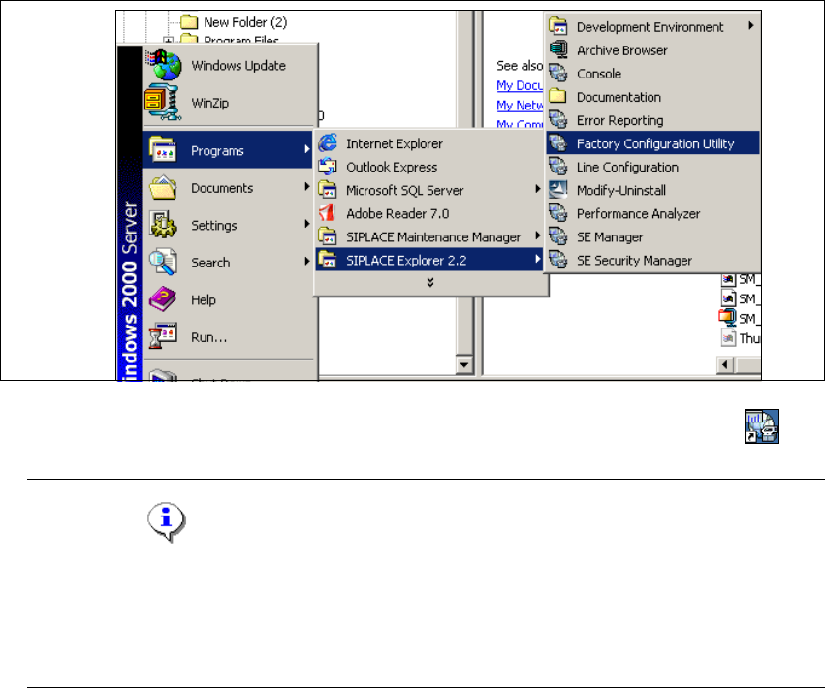Click the blue information balloon icon
Viewport: 825px width, 688px height.
tap(167, 521)
